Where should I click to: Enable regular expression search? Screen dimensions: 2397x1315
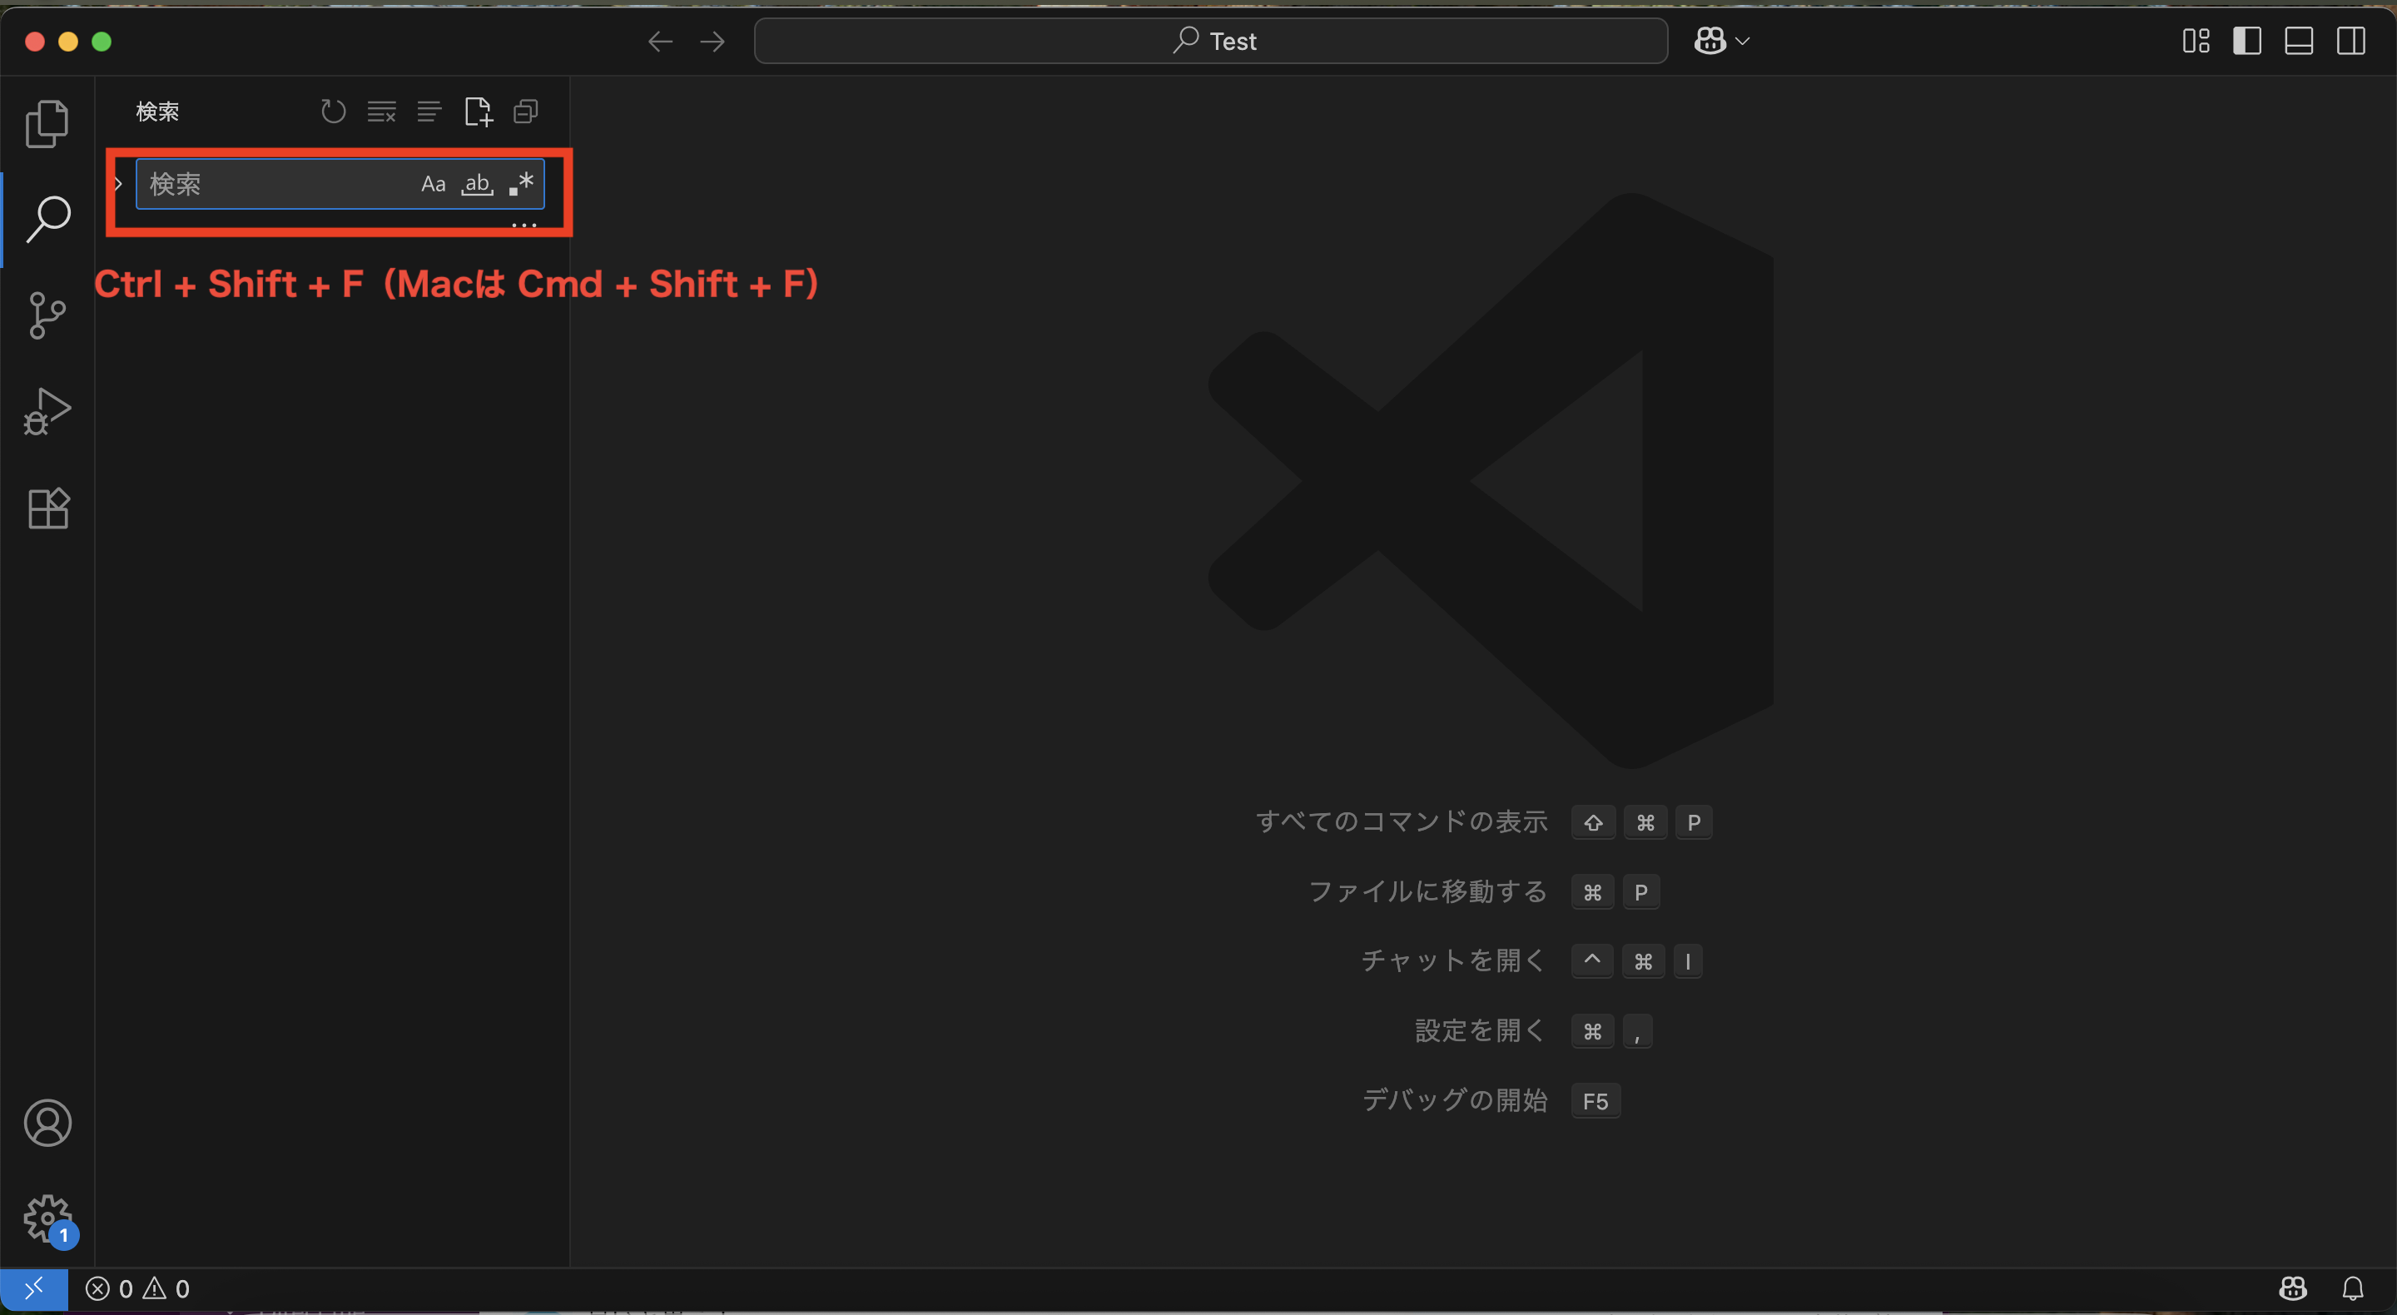[521, 184]
